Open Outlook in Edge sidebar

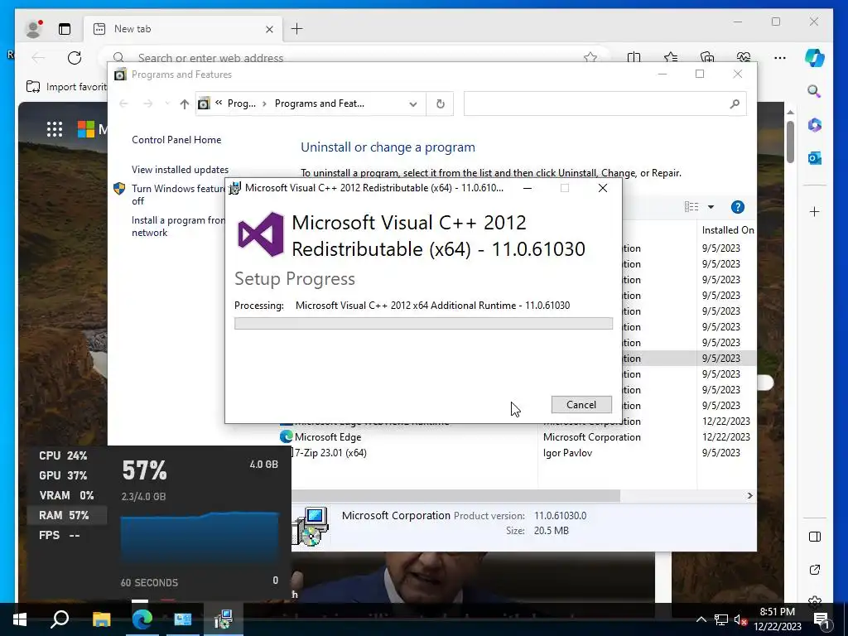pyautogui.click(x=815, y=158)
